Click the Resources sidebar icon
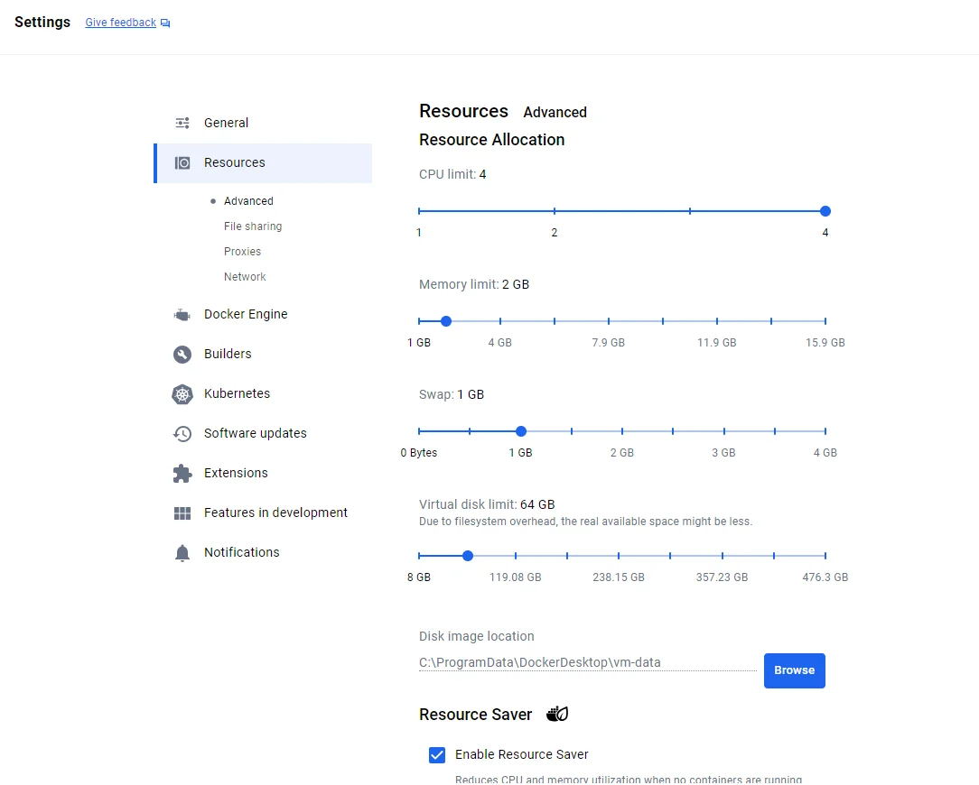Image resolution: width=979 pixels, height=785 pixels. coord(182,163)
